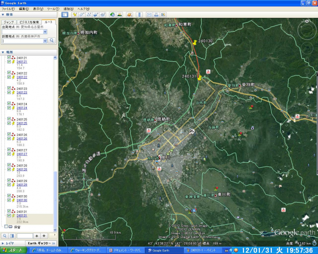Click the Asahikawa city marker icon

pyautogui.click(x=160, y=158)
